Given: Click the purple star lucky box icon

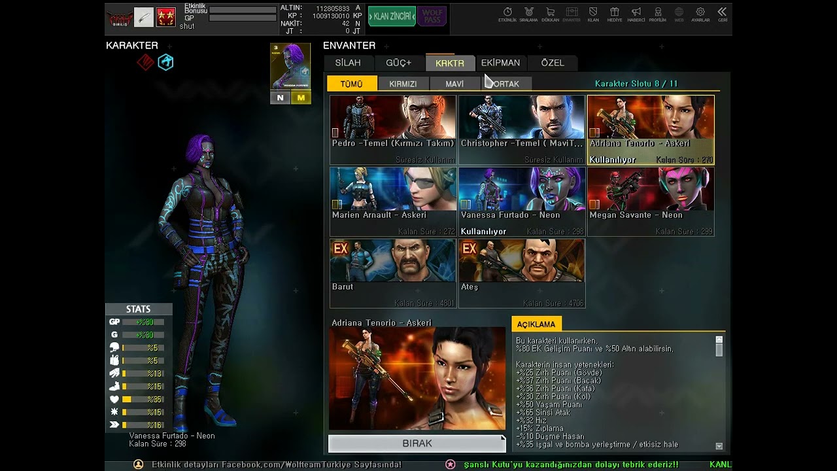Looking at the screenshot, I should point(451,464).
